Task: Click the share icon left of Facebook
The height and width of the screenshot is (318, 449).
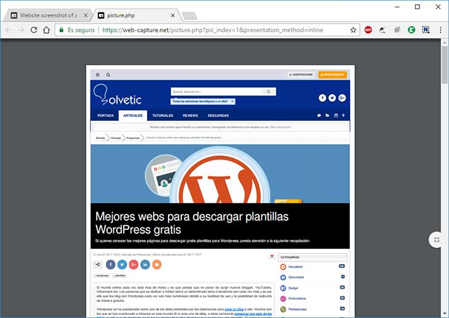Action: point(98,264)
